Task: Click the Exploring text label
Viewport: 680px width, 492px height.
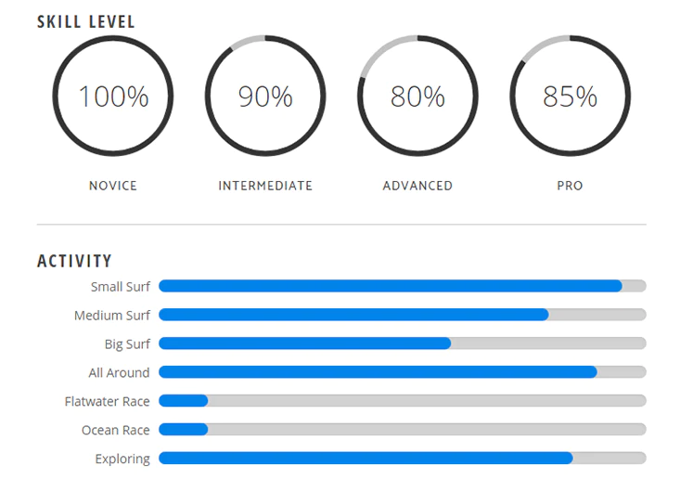Action: (x=122, y=459)
